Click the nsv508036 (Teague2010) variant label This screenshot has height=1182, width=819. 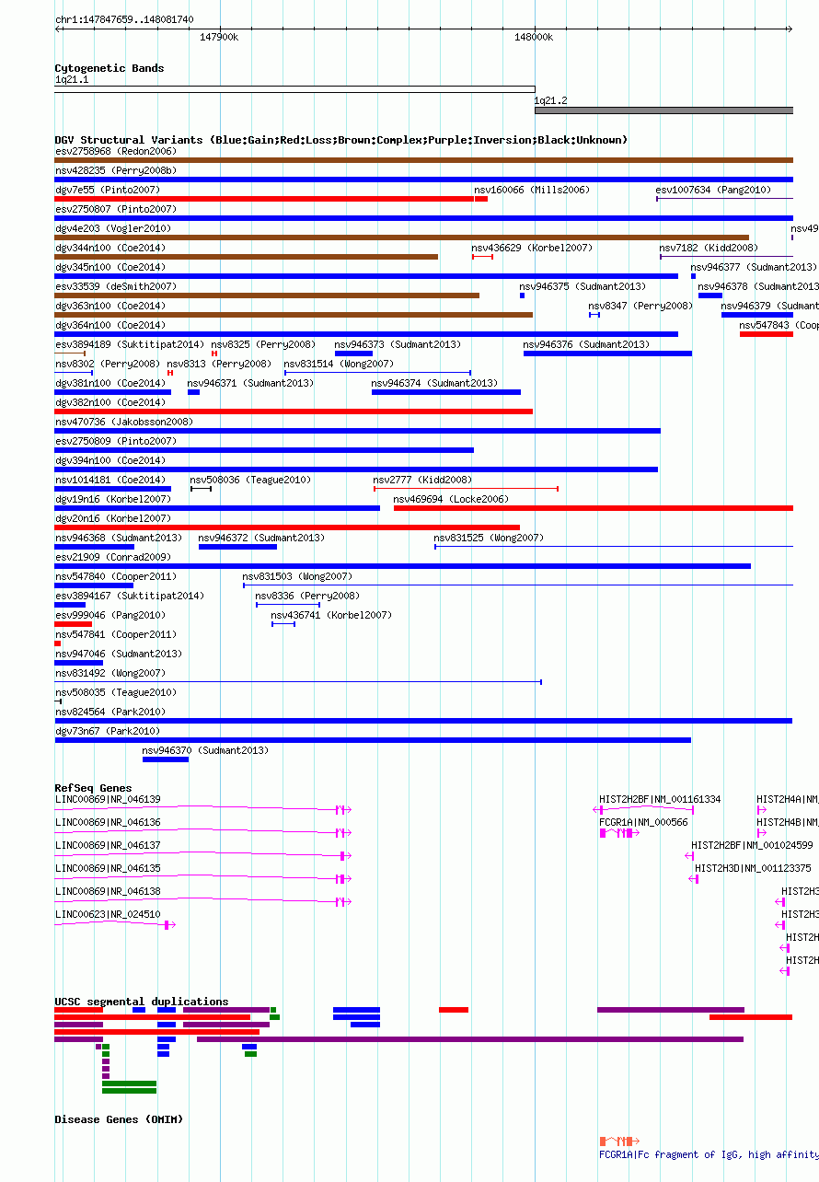[250, 480]
